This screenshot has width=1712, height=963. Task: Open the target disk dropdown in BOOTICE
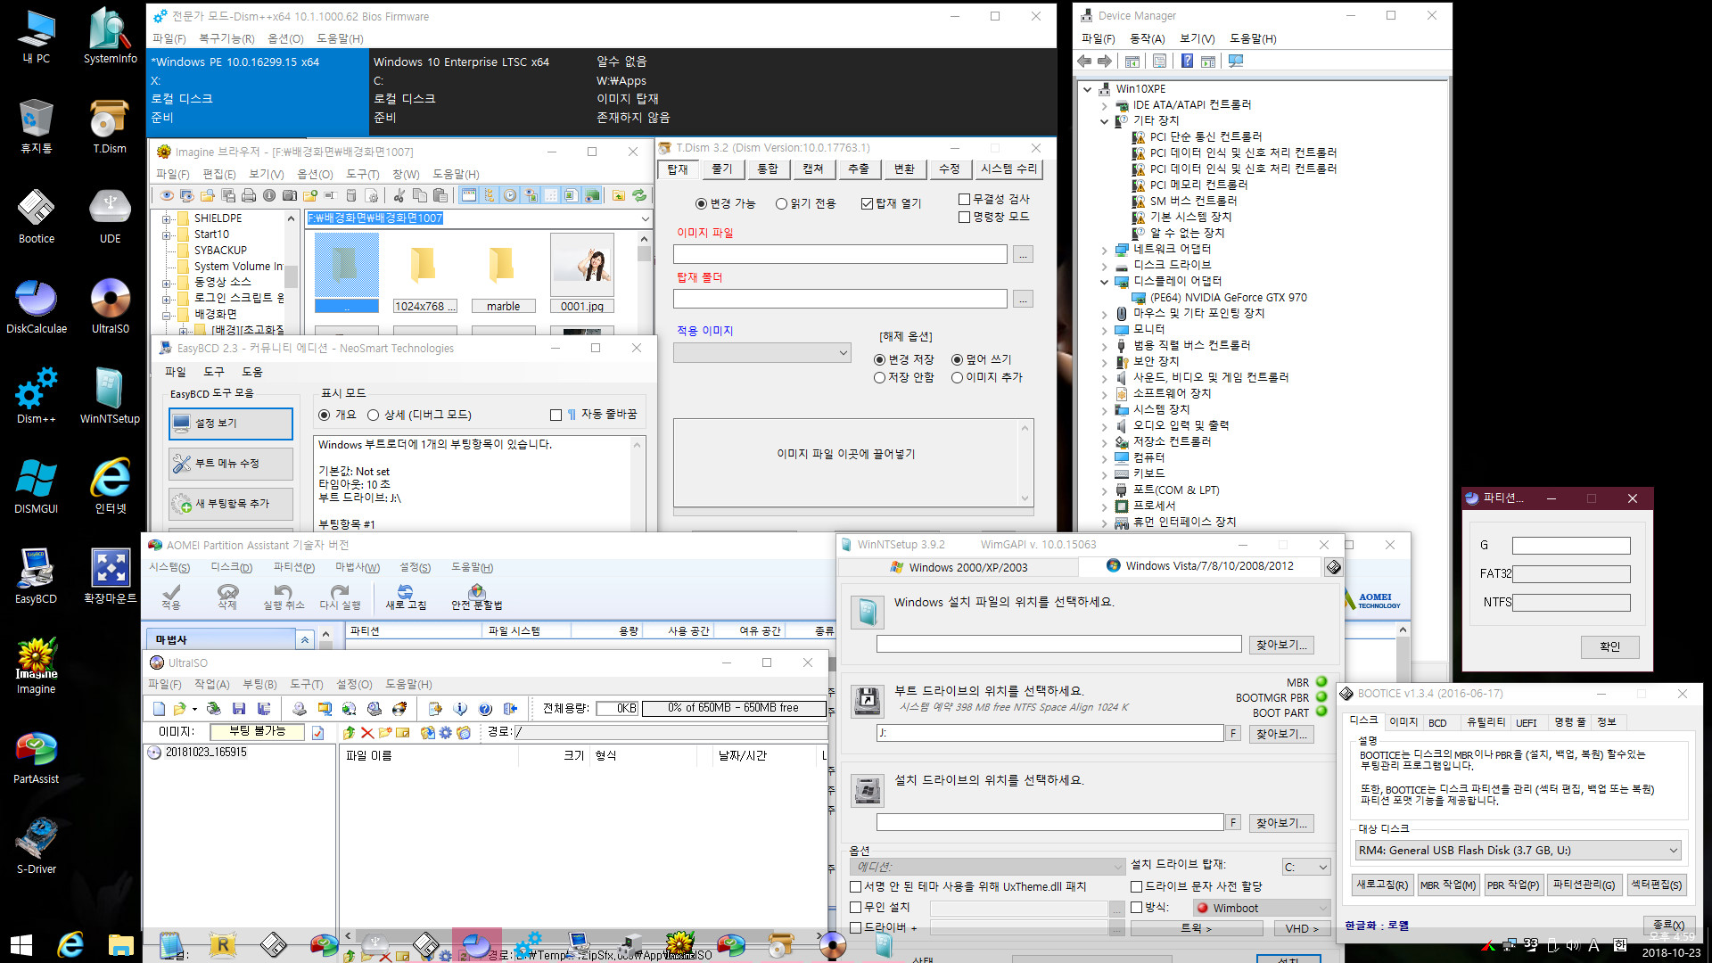coord(1518,850)
